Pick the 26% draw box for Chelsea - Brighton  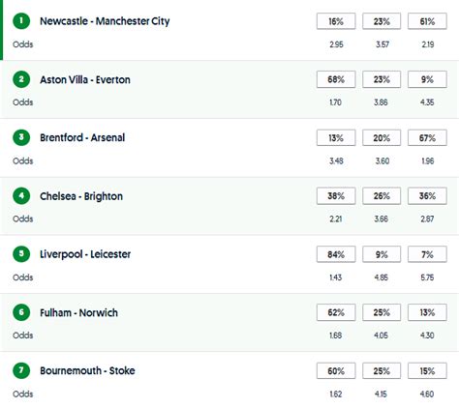pyautogui.click(x=382, y=196)
